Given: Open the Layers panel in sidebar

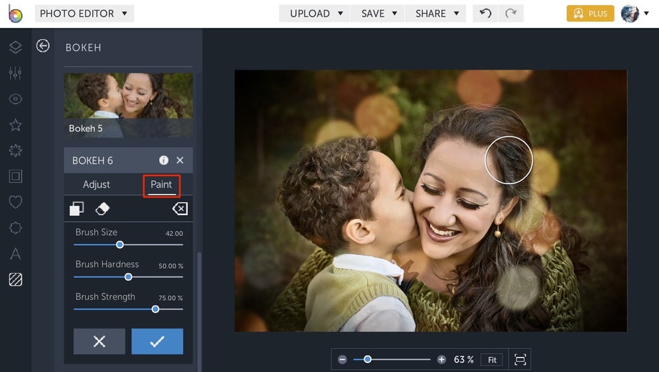Looking at the screenshot, I should click(x=15, y=47).
